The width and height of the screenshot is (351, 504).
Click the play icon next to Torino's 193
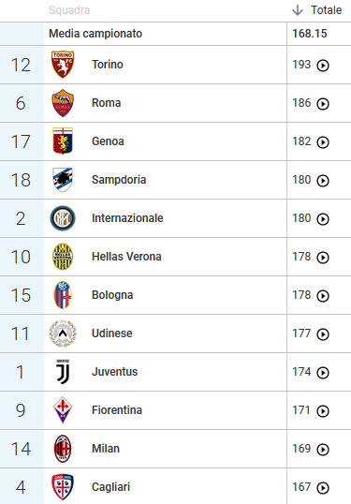tap(323, 66)
